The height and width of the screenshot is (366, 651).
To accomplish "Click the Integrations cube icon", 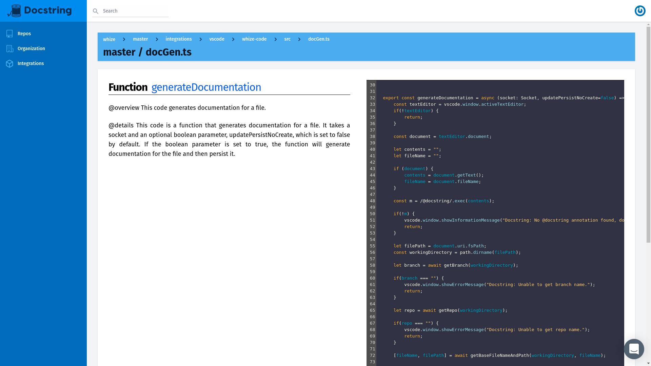I will pyautogui.click(x=9, y=63).
